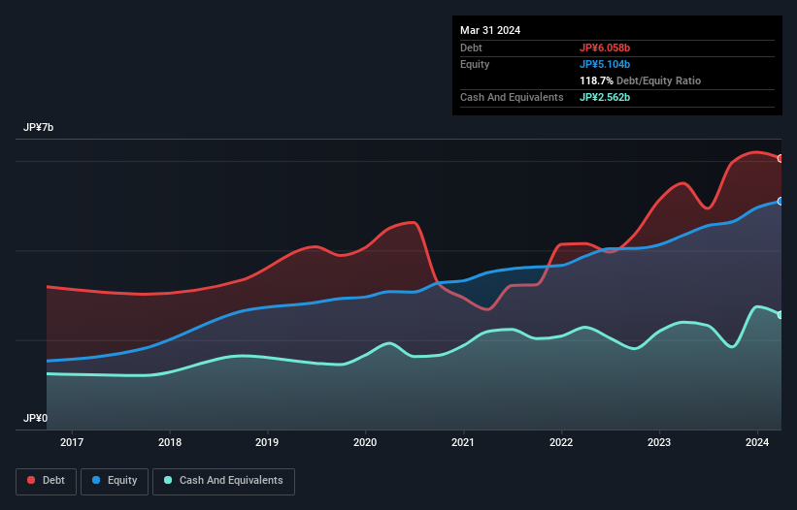
Task: Toggle the Debt series legend button
Action: point(46,481)
